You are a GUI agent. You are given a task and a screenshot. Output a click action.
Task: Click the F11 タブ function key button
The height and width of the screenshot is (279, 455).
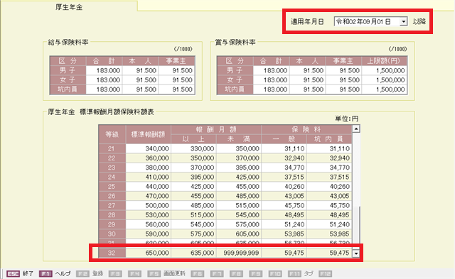point(301,274)
